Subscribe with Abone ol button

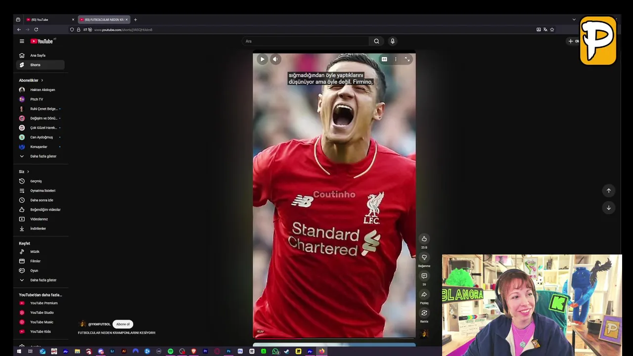(x=123, y=324)
